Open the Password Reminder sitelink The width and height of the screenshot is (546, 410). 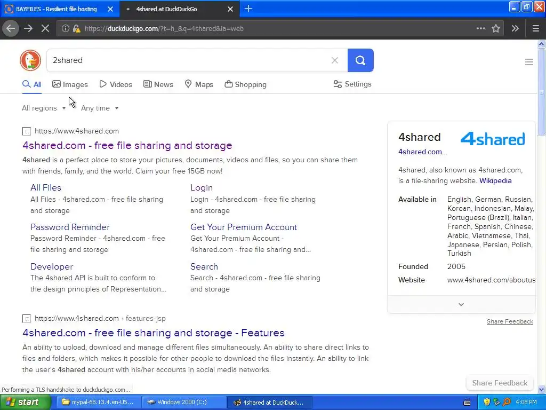[70, 227]
